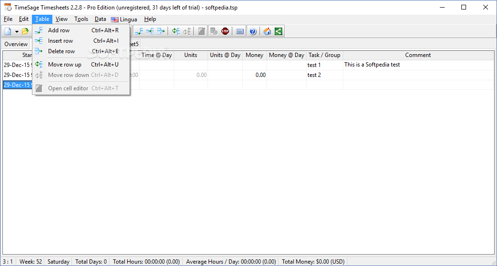
Task: Open the View menu
Action: tap(61, 19)
